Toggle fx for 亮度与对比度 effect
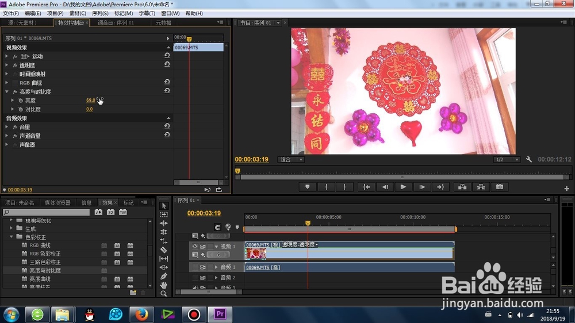This screenshot has width=575, height=323. pos(15,91)
